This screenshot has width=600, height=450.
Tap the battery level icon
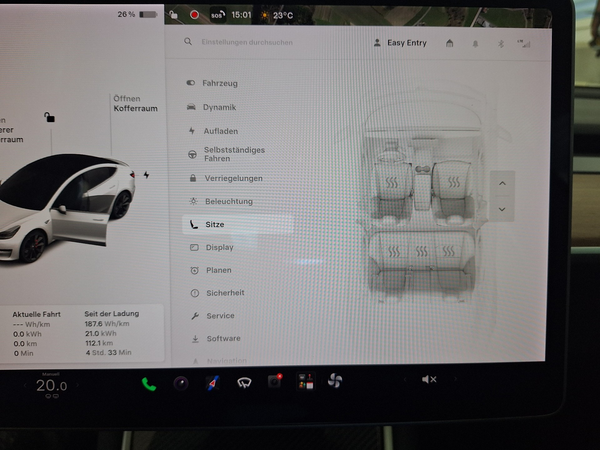tap(148, 15)
